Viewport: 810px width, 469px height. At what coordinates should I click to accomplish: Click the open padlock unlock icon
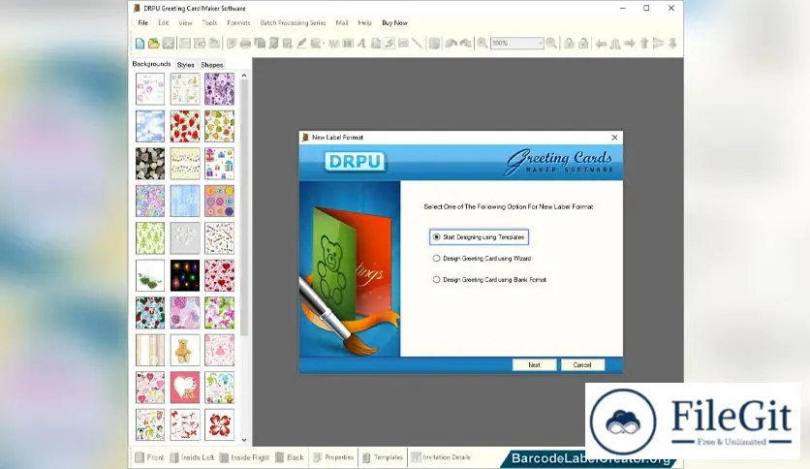(583, 44)
